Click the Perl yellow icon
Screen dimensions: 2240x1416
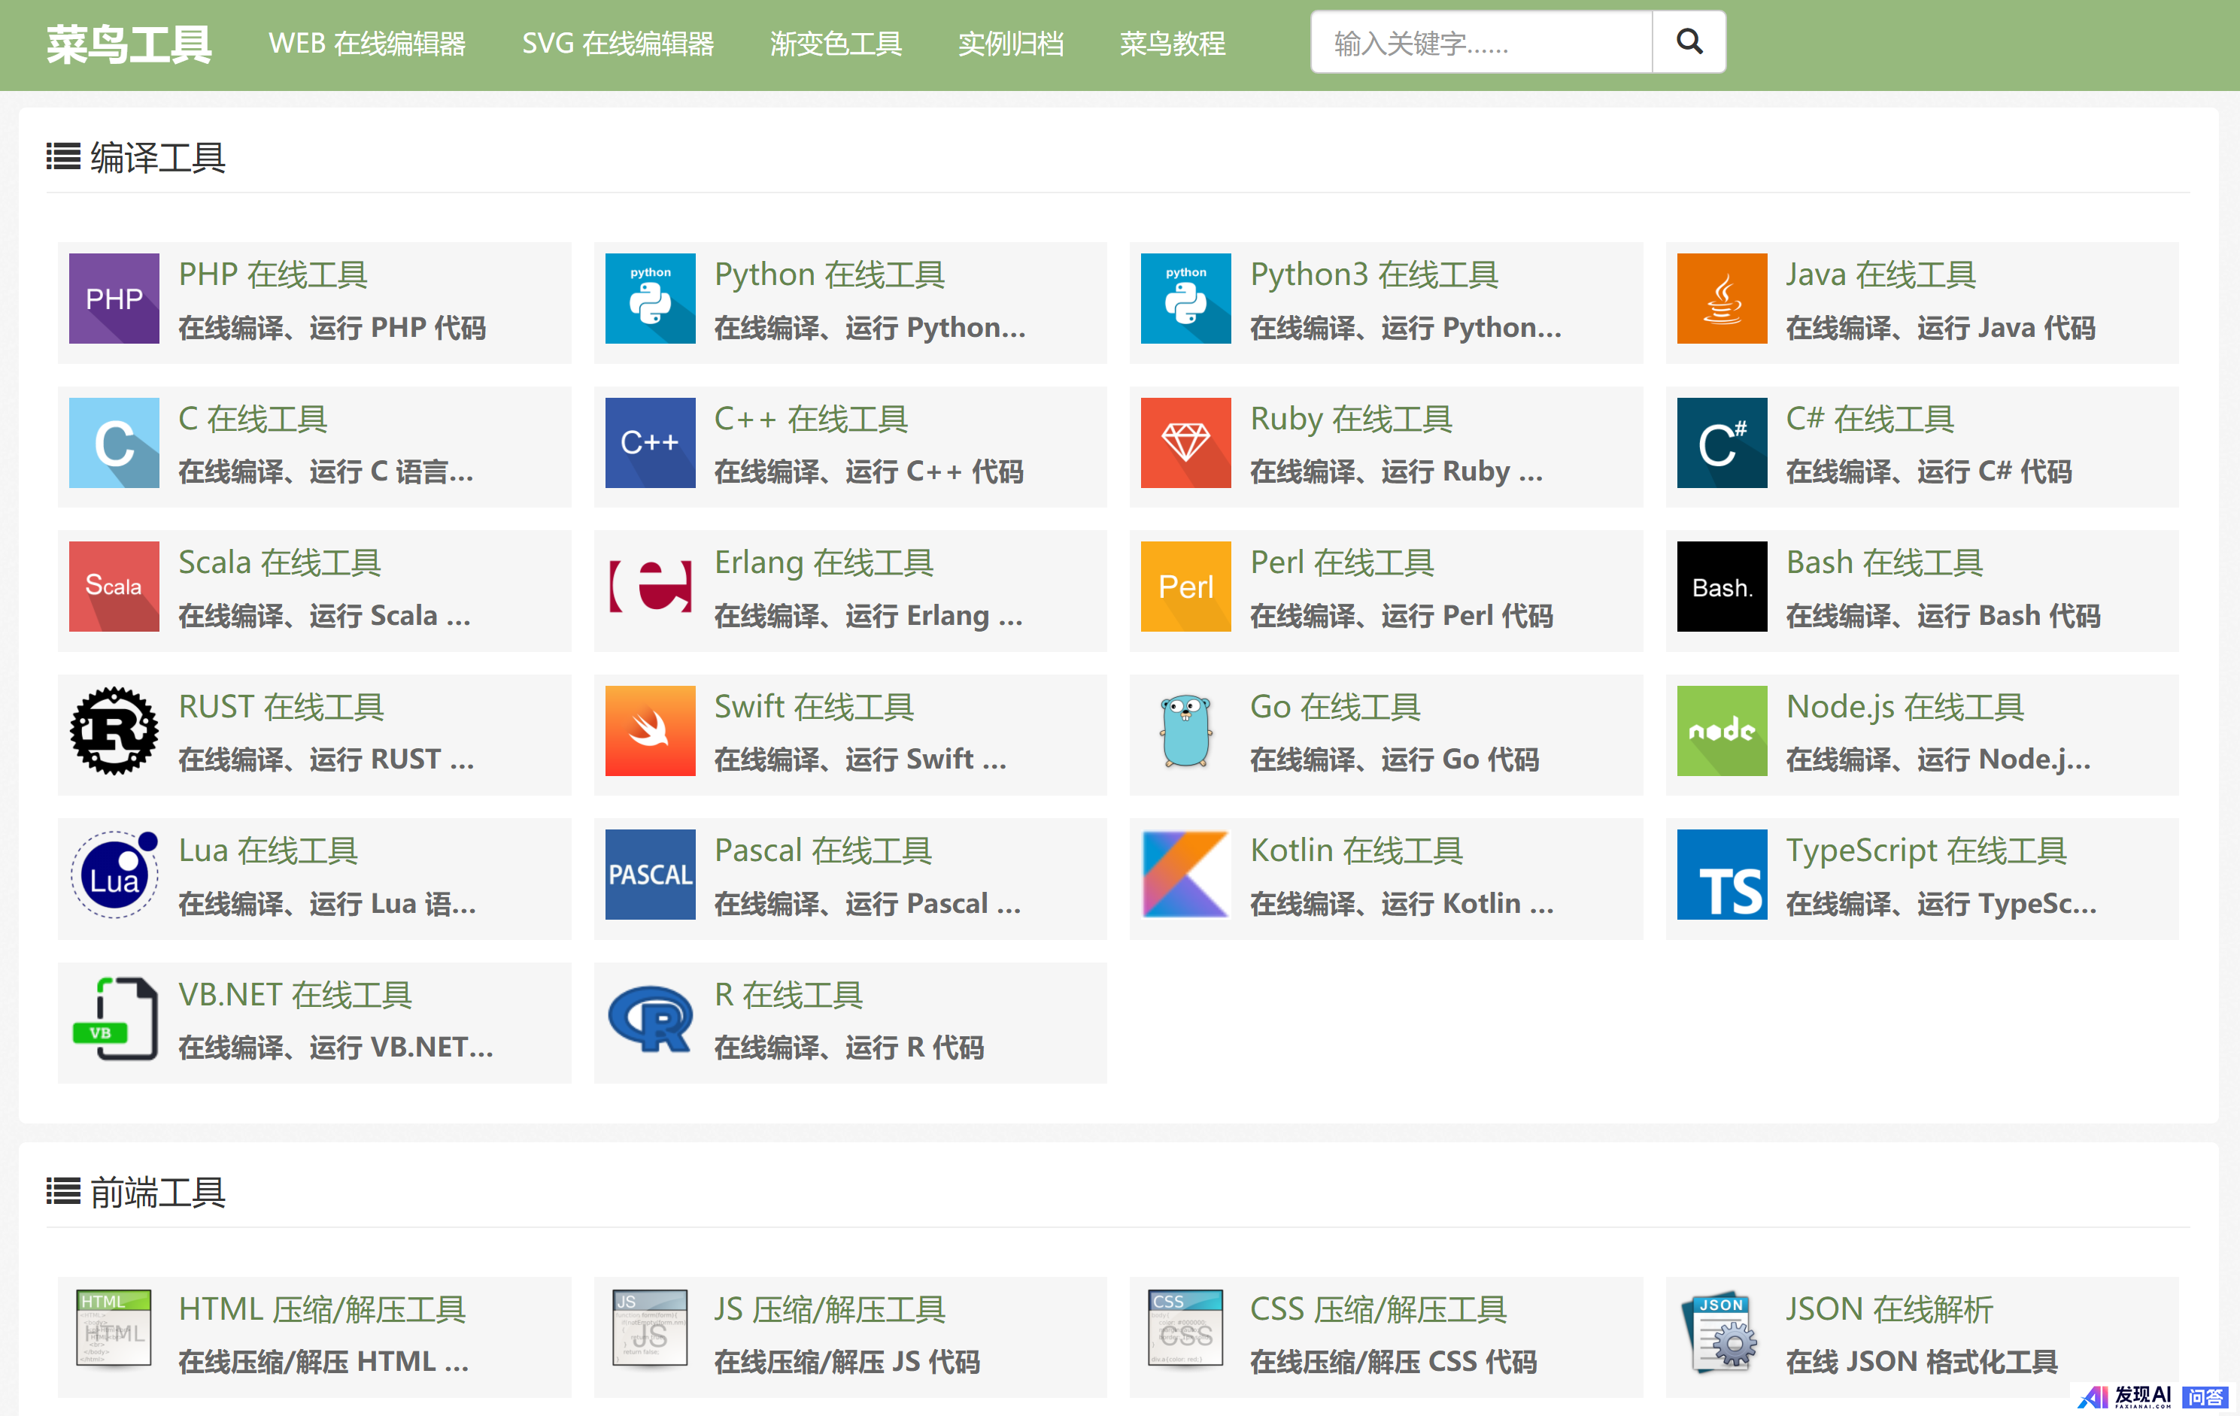coord(1185,587)
